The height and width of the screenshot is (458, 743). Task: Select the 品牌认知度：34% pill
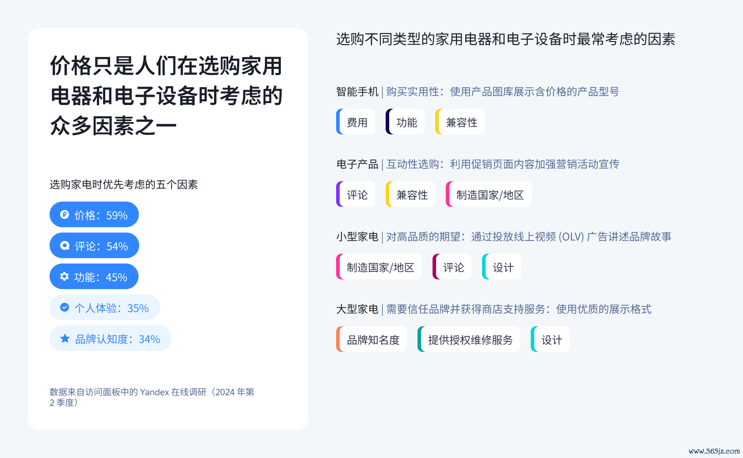click(110, 338)
